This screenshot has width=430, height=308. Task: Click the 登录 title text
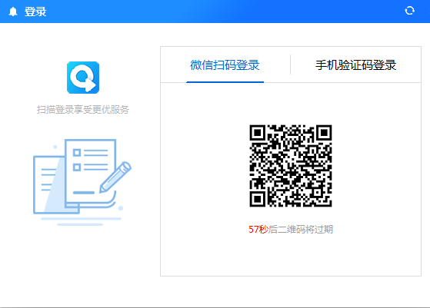(35, 12)
